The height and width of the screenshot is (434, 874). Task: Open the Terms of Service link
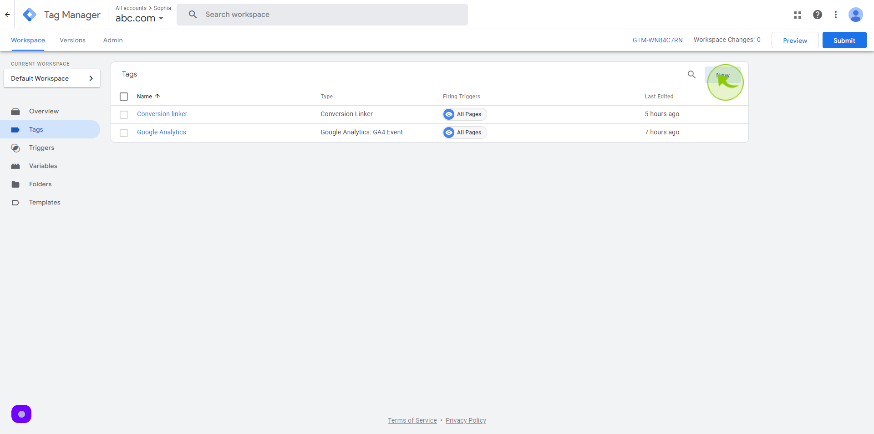point(412,420)
